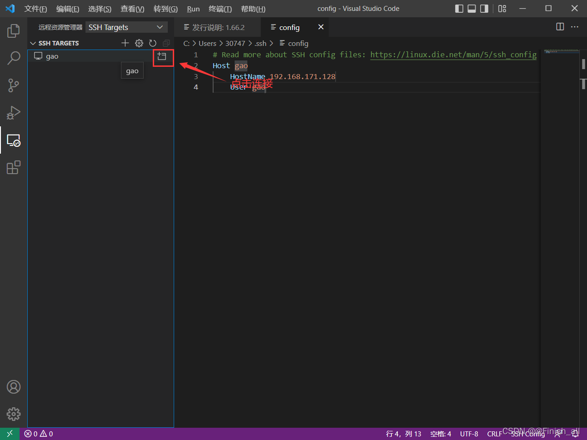Customize layout from title bar icon
Screen dimensions: 587x440
tap(502, 9)
